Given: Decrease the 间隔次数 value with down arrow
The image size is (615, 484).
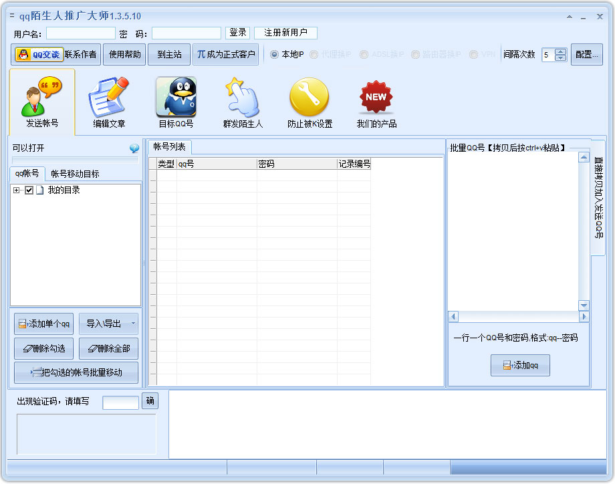Looking at the screenshot, I should click(561, 58).
